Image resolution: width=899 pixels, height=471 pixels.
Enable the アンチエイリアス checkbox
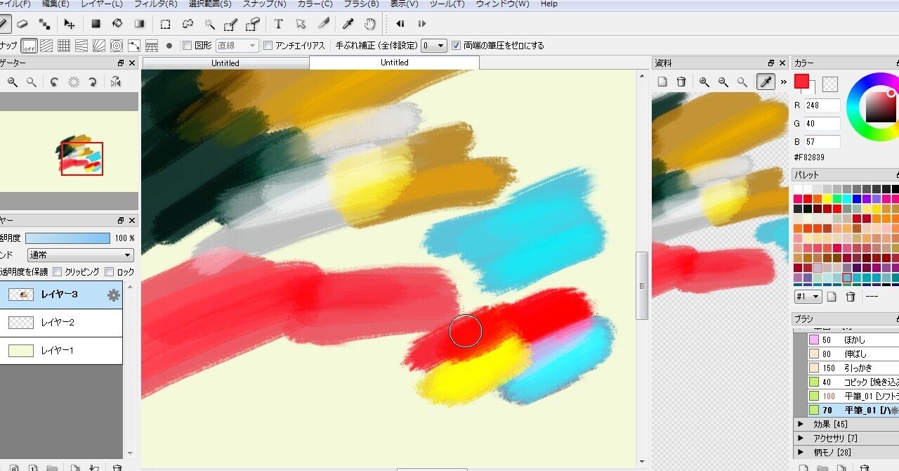268,45
